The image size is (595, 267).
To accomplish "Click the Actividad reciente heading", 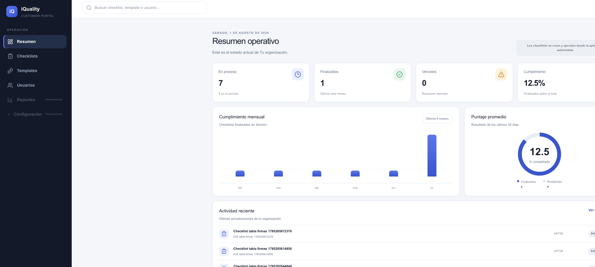I will (x=237, y=211).
